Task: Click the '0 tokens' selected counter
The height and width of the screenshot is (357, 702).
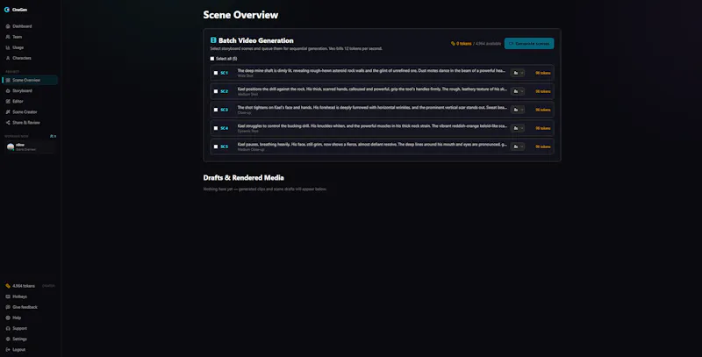Action: point(464,44)
